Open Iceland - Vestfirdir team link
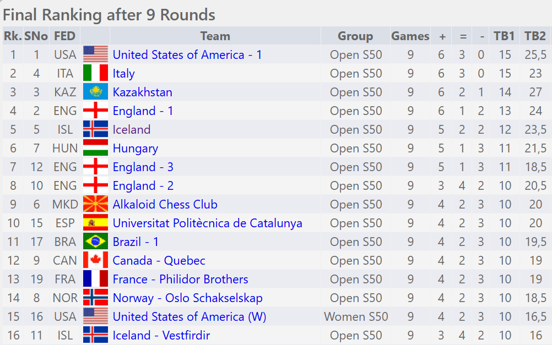This screenshot has width=552, height=345. (x=161, y=335)
